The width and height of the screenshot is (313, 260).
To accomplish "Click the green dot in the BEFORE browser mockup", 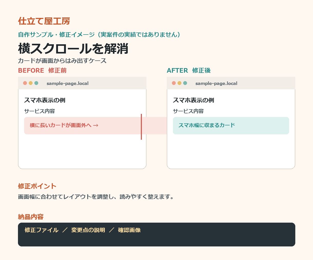I will 36,83.
